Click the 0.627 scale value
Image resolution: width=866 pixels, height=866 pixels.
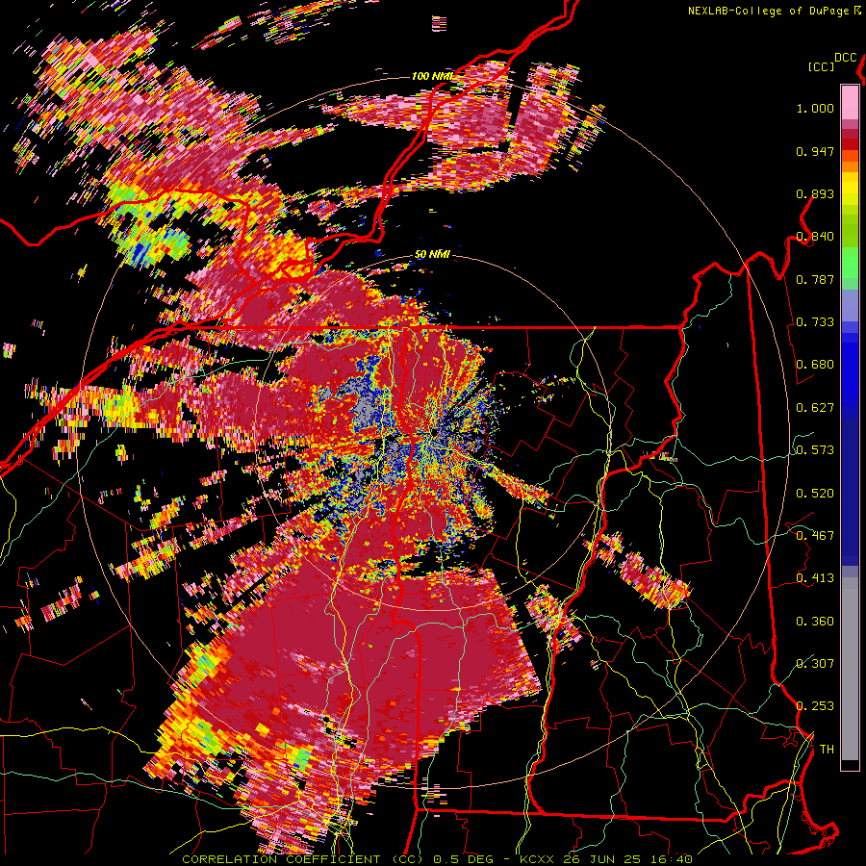coord(815,408)
